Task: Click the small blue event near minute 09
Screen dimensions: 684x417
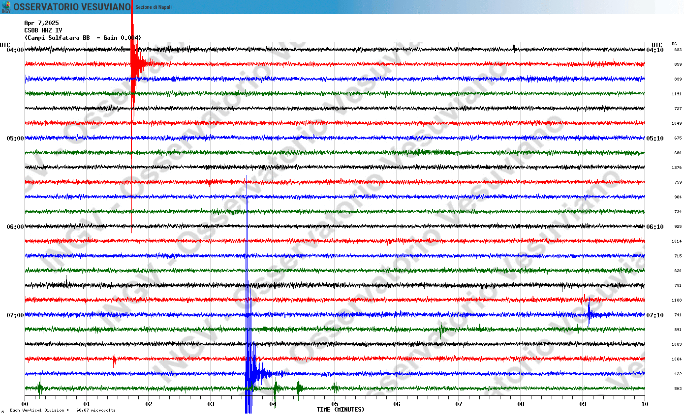Action: click(x=589, y=314)
